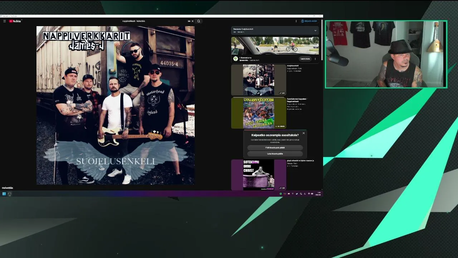Viewport: 458px width, 258px height.
Task: Open YouTube settings three-dot menu in header
Action: [296, 21]
